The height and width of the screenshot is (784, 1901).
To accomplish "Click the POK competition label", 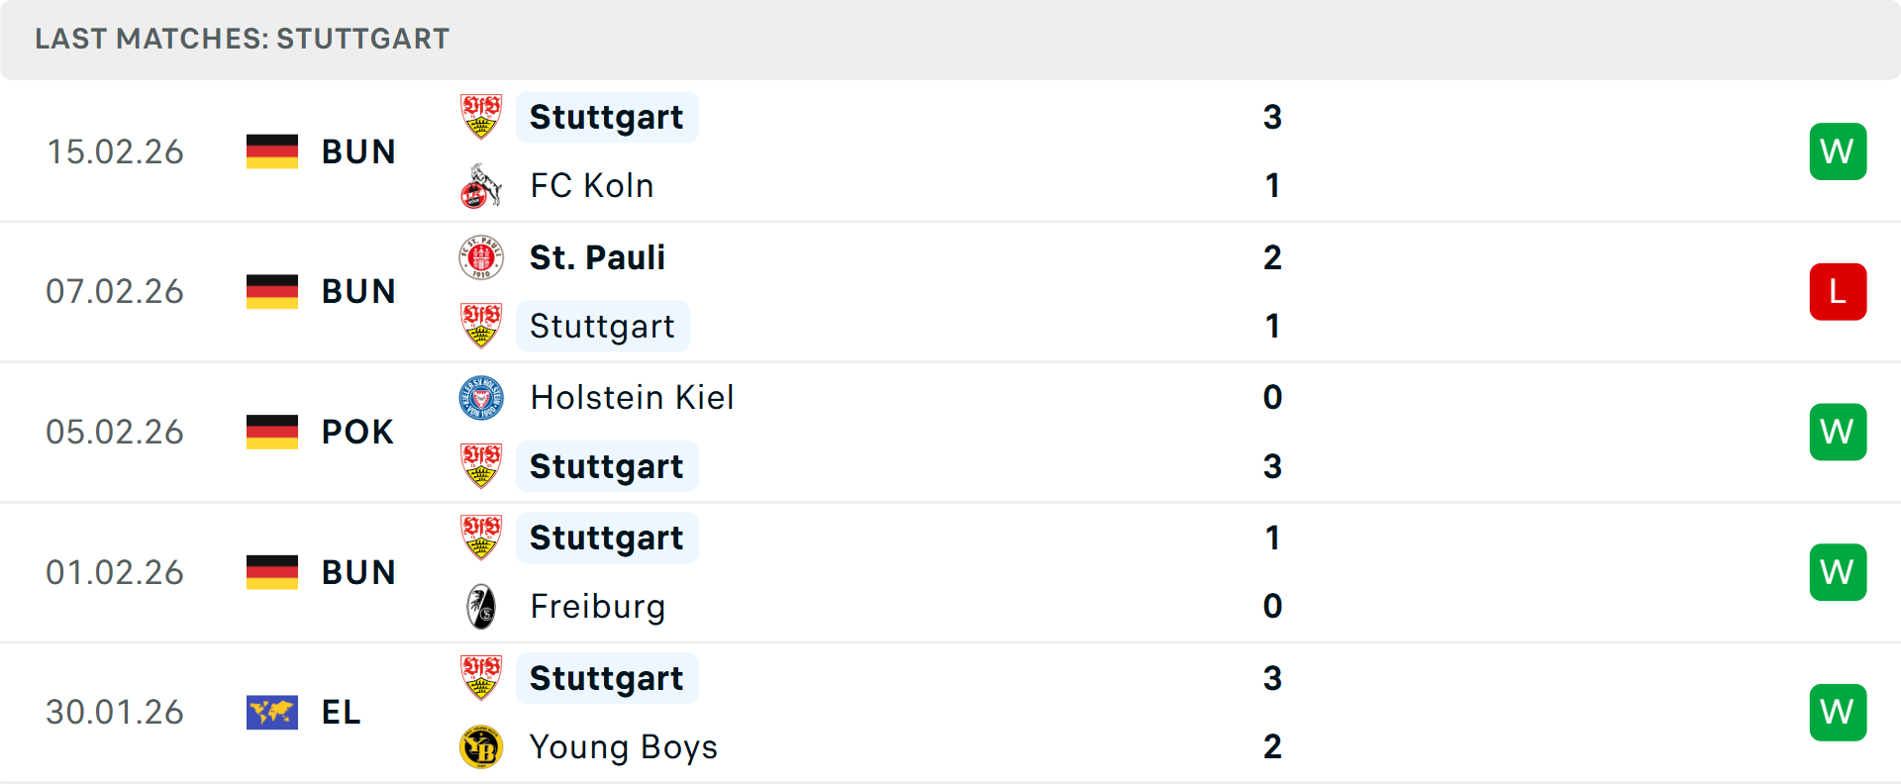I will pyautogui.click(x=357, y=433).
